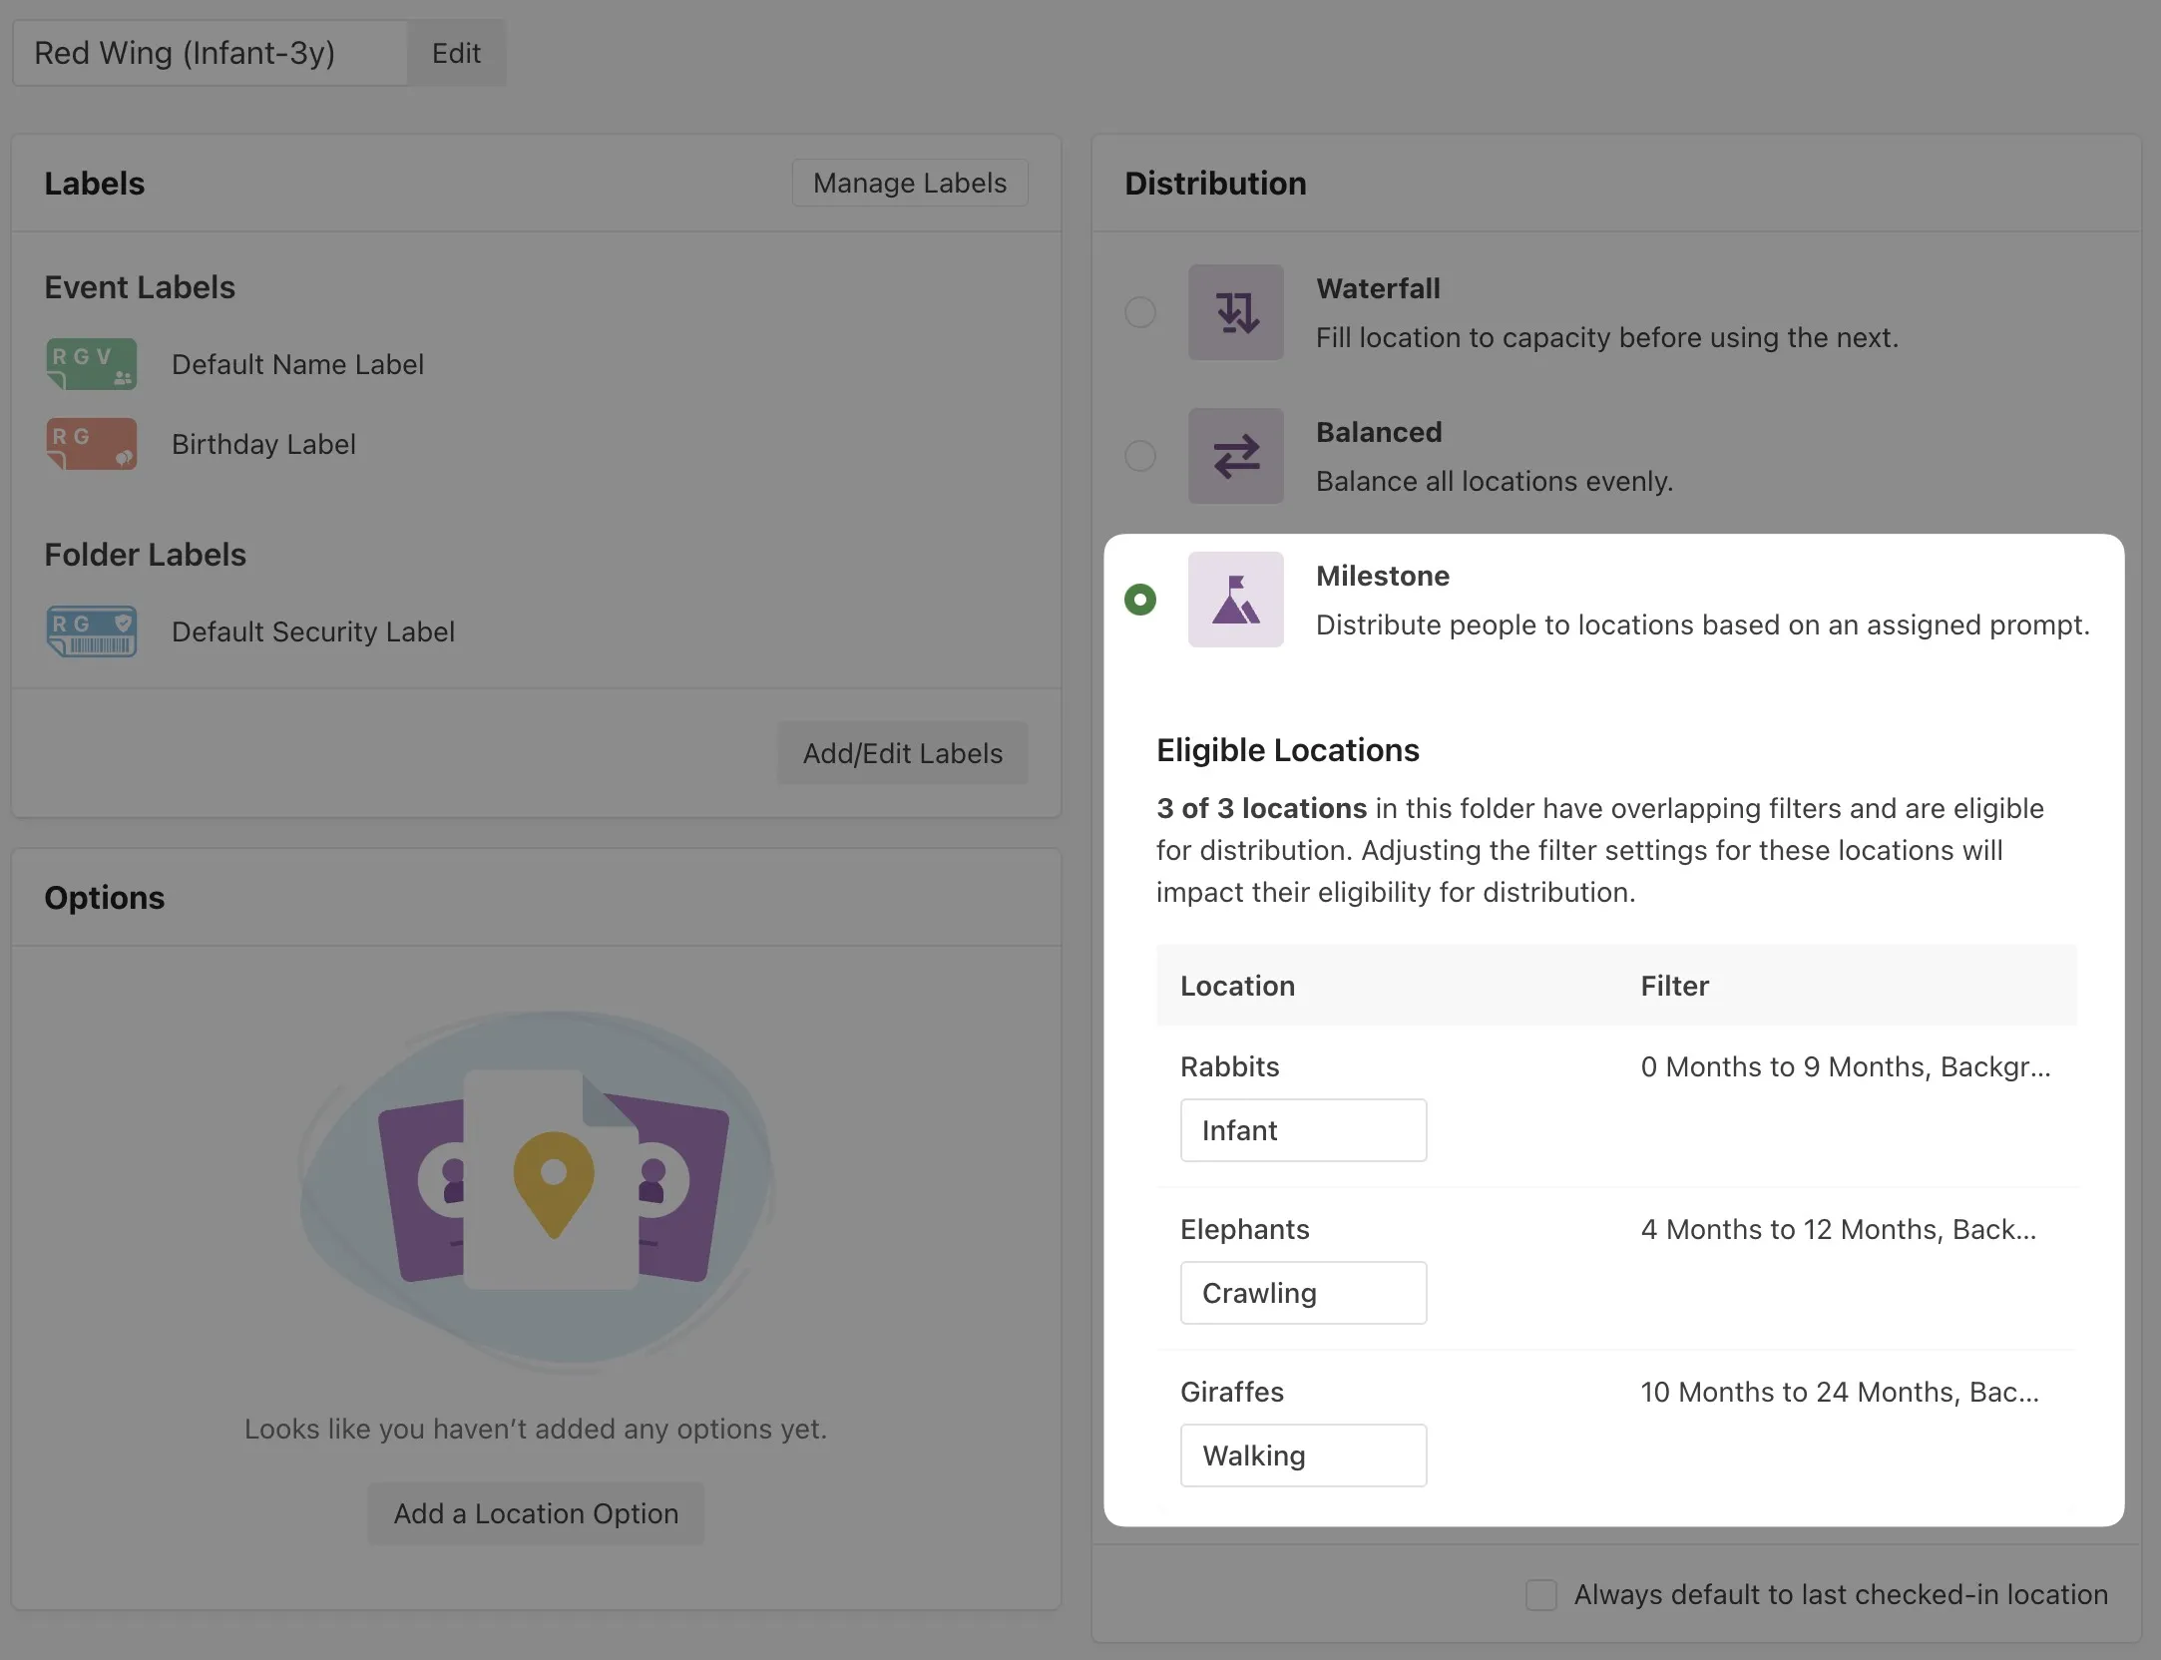Click the Milestone mountain flag icon
Image resolution: width=2161 pixels, height=1660 pixels.
(x=1235, y=600)
